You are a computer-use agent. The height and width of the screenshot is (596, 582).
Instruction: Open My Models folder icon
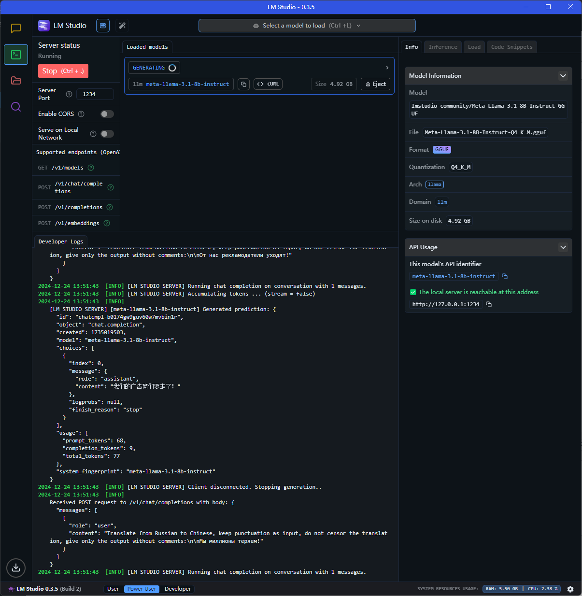16,81
